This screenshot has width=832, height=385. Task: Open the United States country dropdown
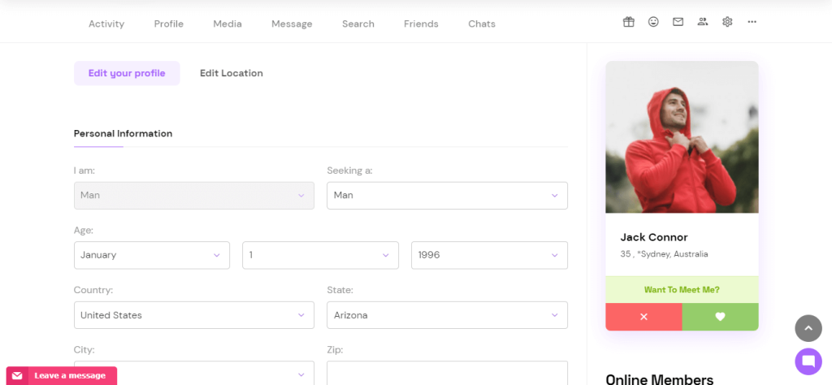pos(194,315)
